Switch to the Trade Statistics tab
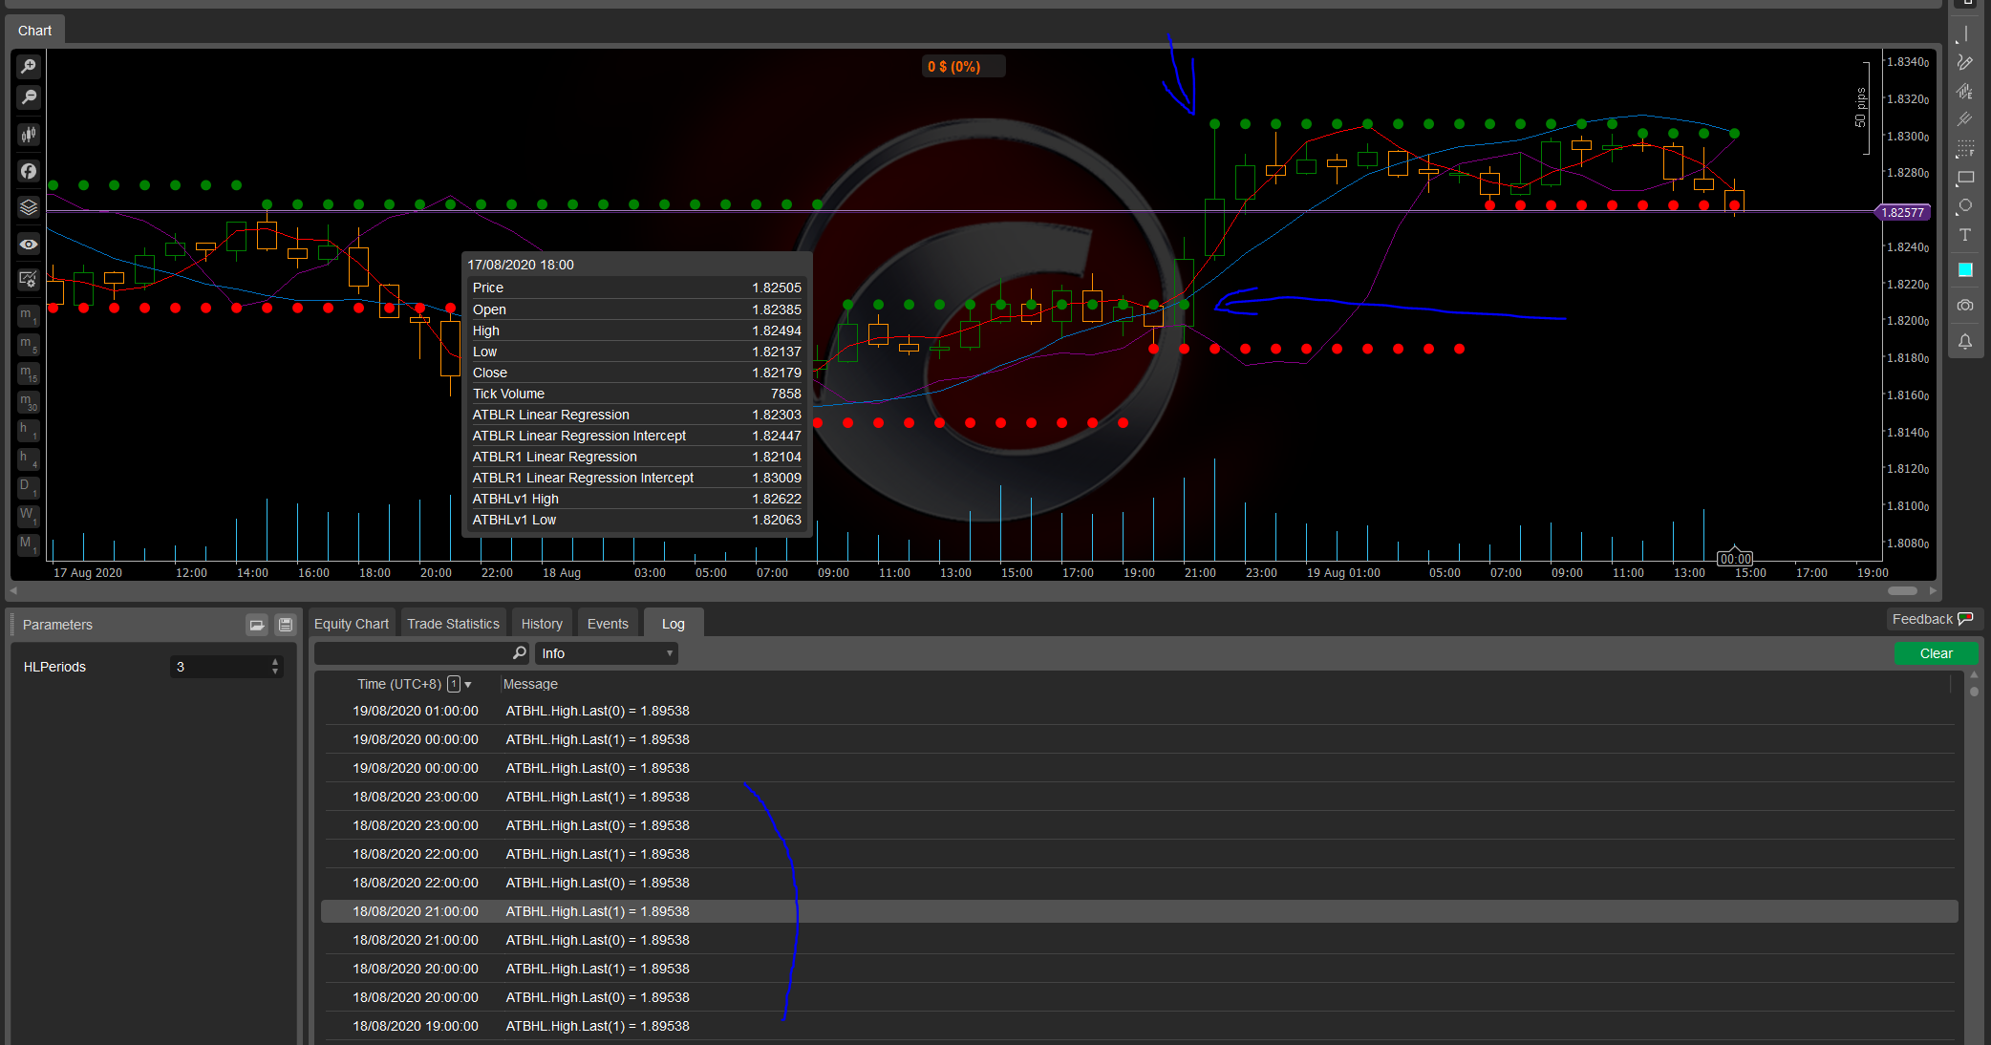Image resolution: width=1991 pixels, height=1045 pixels. point(453,624)
